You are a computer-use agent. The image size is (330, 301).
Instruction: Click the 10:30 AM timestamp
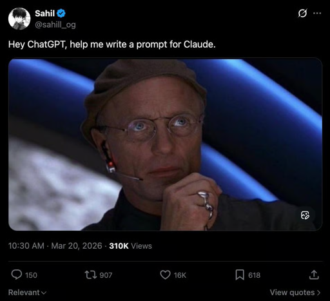tap(26, 246)
